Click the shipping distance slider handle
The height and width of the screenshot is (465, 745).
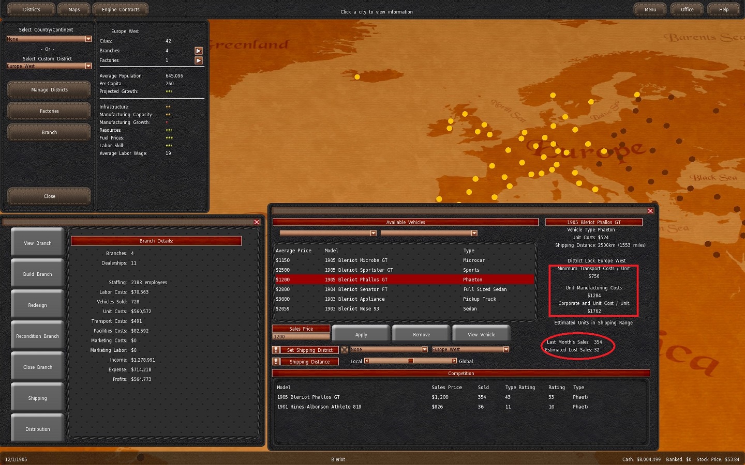click(410, 361)
